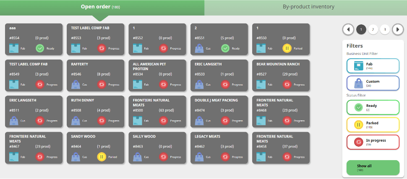The width and height of the screenshot is (407, 179).
Task: Click the Progress icon on order #8467
Action: click(40, 157)
